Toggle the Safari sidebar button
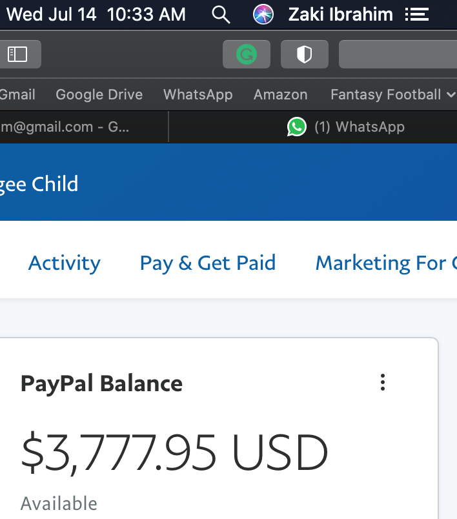457x519 pixels. click(x=17, y=54)
